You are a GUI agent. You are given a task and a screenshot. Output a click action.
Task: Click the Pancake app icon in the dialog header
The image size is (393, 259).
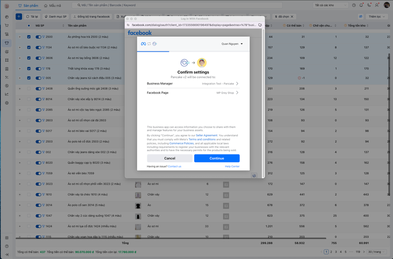[x=155, y=44]
